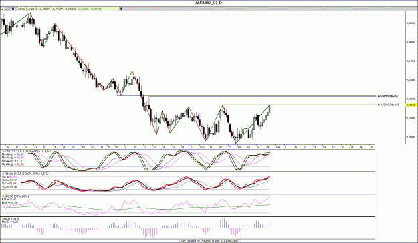Image resolution: width=418 pixels, height=243 pixels.
Task: Click the OHLC data readout field
Action: (x=68, y=9)
